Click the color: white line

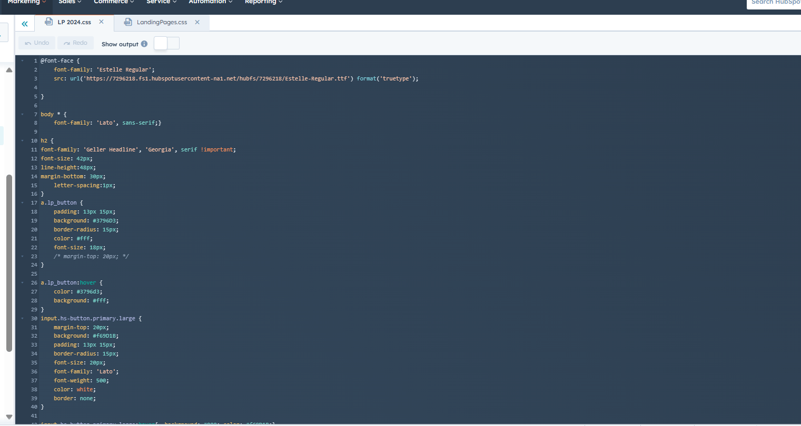(x=75, y=390)
